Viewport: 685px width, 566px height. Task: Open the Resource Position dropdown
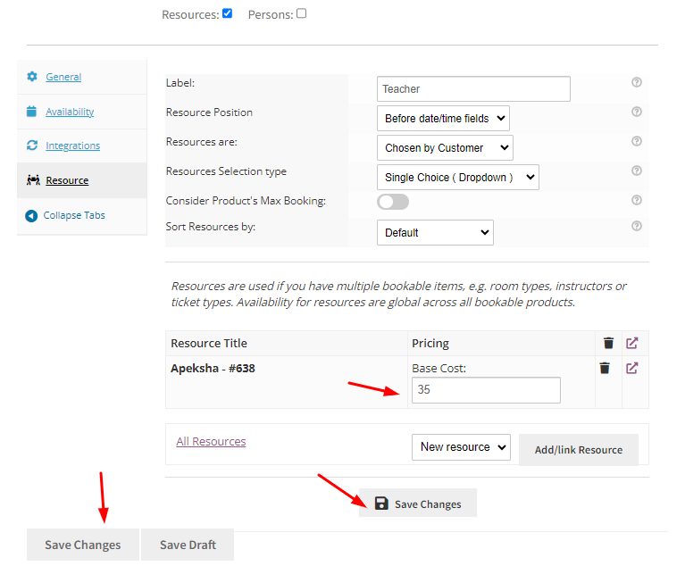click(x=443, y=119)
